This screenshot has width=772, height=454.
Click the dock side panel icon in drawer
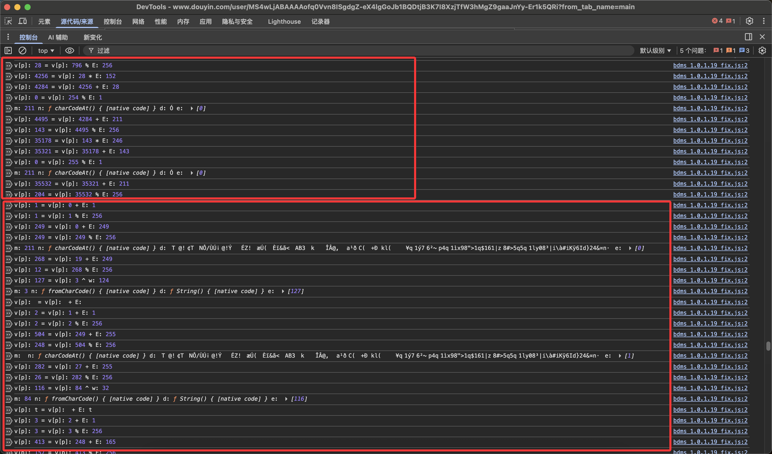click(x=748, y=37)
